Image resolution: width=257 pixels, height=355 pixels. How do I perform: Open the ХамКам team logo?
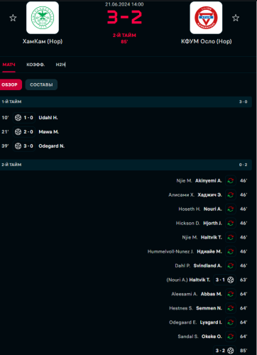43,18
